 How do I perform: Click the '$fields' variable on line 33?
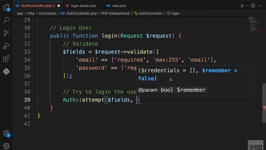click(74, 52)
